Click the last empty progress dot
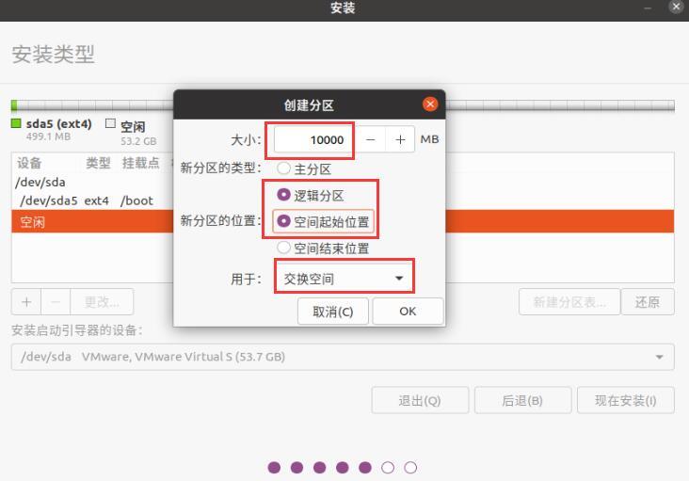This screenshot has width=689, height=481. 410,468
